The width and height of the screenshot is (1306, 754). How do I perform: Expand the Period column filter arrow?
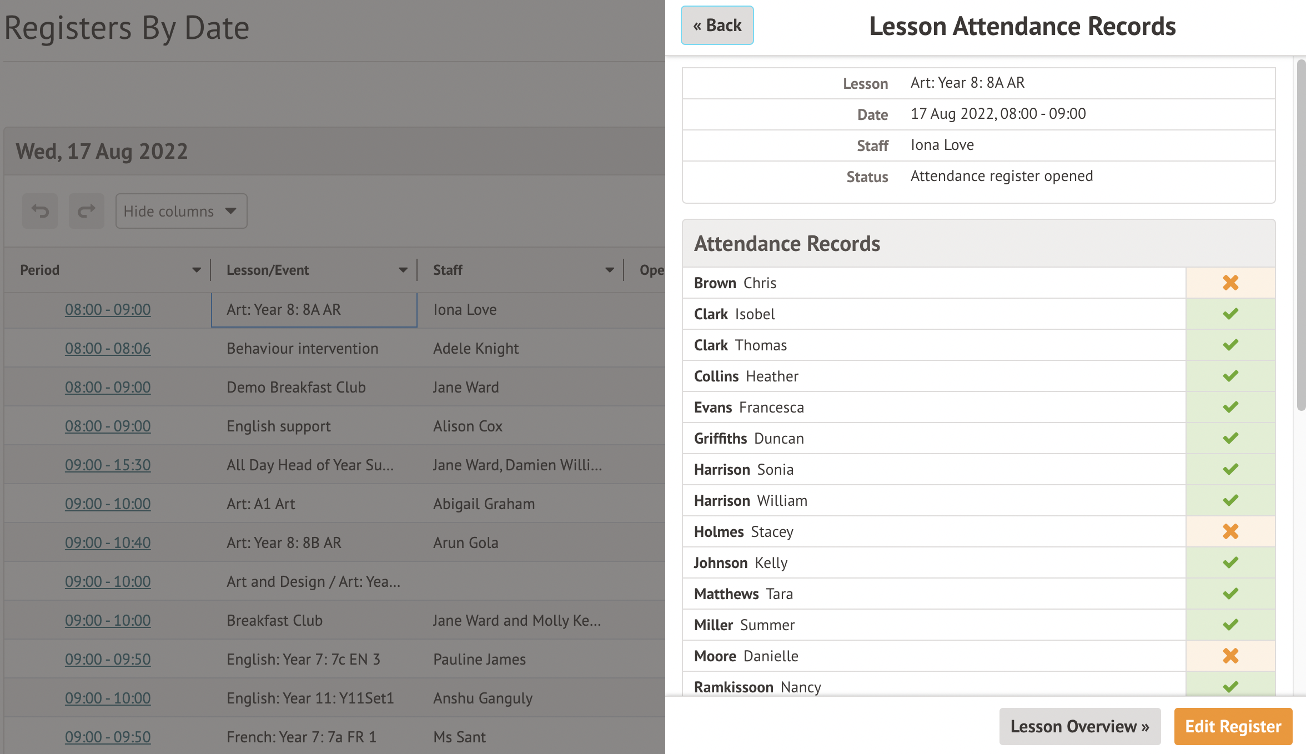click(196, 270)
